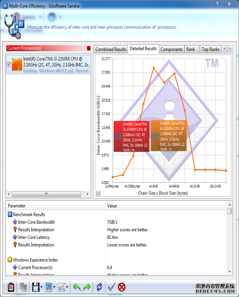Click the processor list scroll left arrow

(9, 194)
